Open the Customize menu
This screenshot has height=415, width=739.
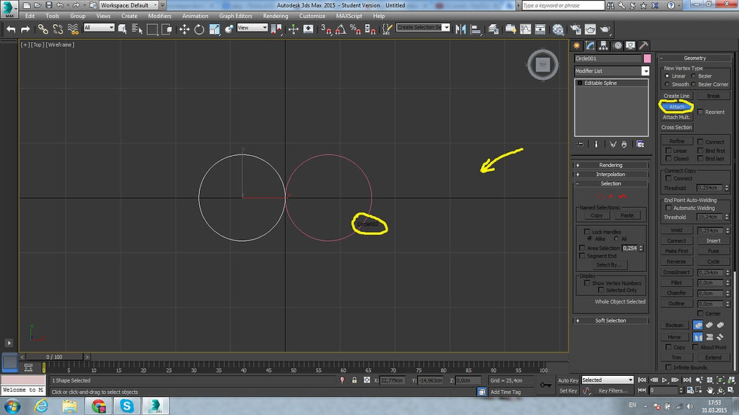(312, 16)
